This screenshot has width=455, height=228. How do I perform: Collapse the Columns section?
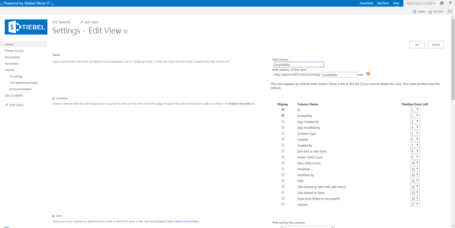(53, 98)
